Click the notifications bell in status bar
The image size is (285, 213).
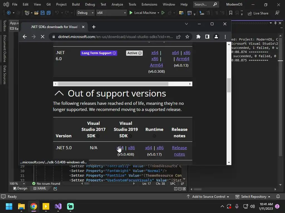pyautogui.click(x=278, y=197)
